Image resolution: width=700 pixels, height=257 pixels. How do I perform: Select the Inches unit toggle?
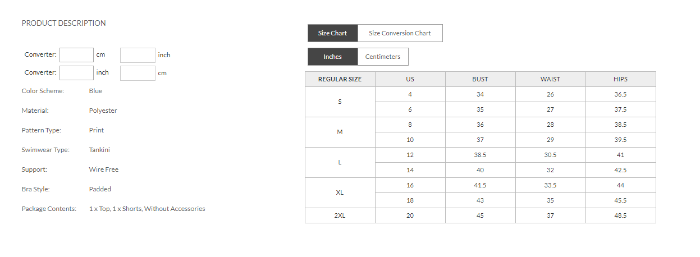click(x=332, y=57)
